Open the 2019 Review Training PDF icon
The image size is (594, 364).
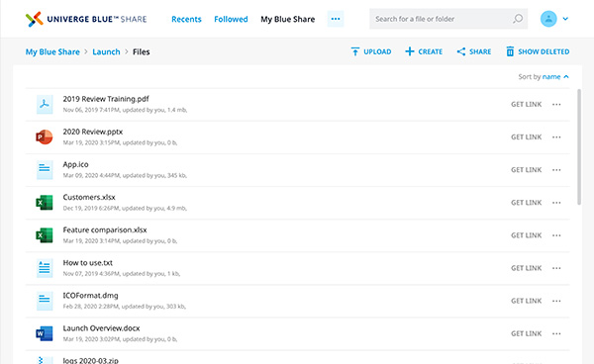(x=45, y=104)
